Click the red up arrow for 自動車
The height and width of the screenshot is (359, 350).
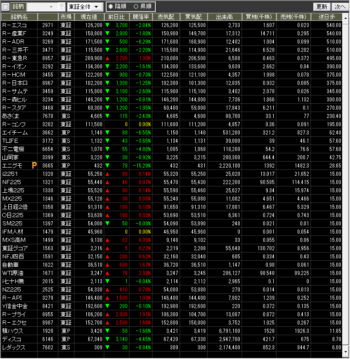pos(107,265)
